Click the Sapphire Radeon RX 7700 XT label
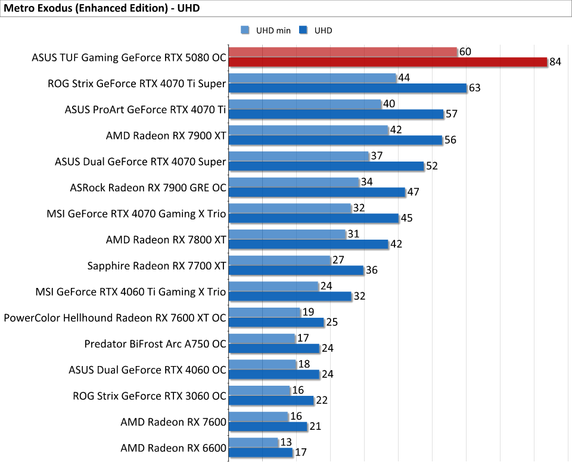This screenshot has height=465, width=572. pos(157,266)
